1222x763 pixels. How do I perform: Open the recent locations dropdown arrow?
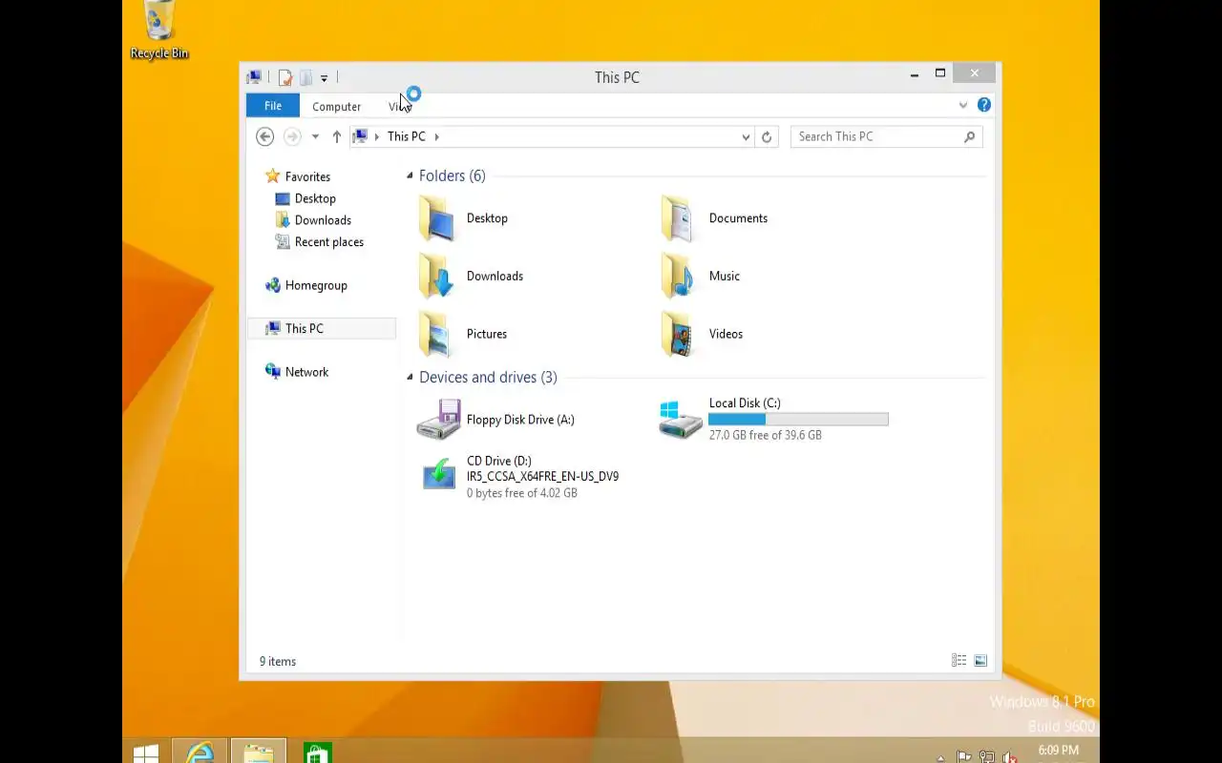click(x=315, y=136)
